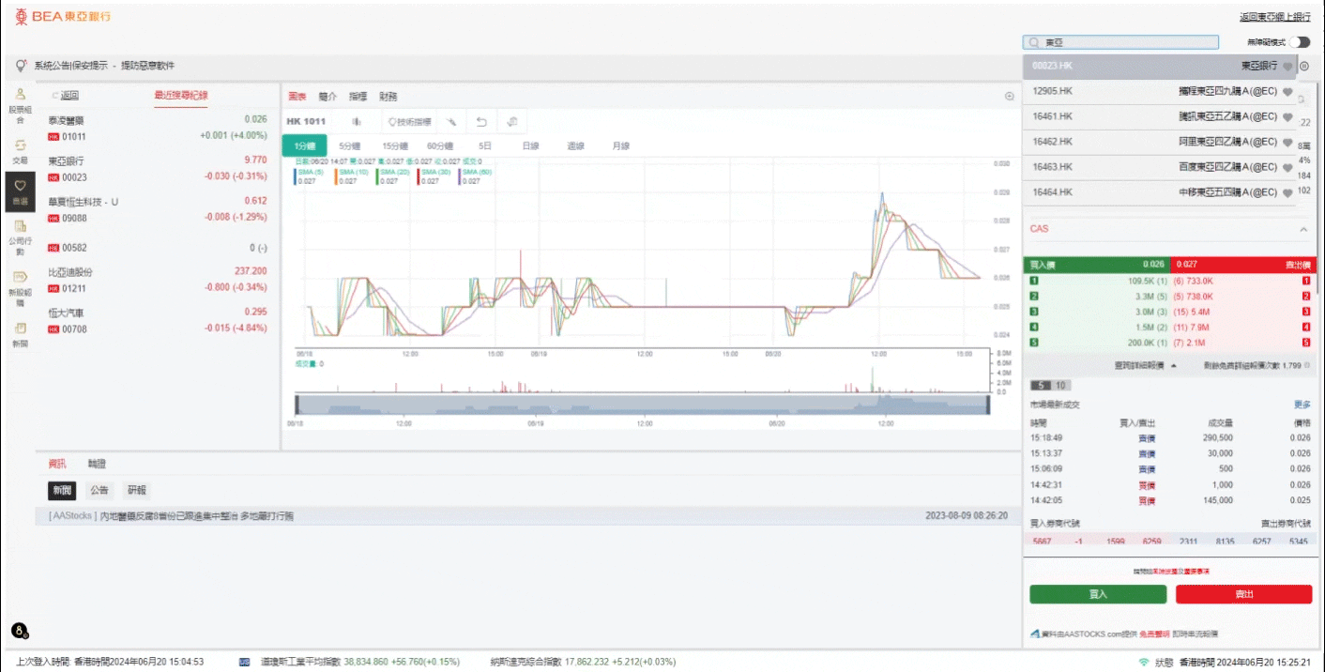Click the magnifier icon in search box
This screenshot has width=1325, height=672.
pos(1034,42)
